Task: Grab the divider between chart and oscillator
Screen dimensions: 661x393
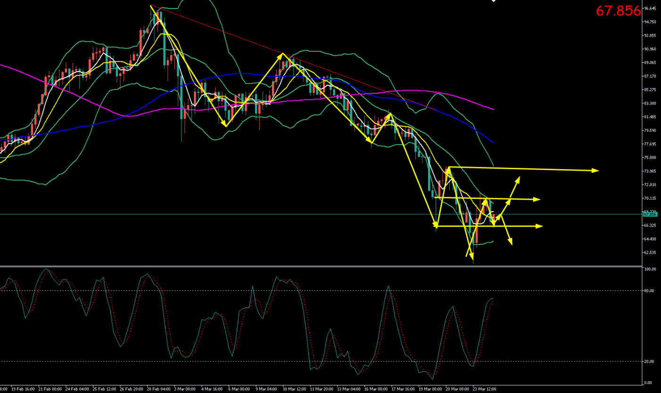Action: [321, 267]
